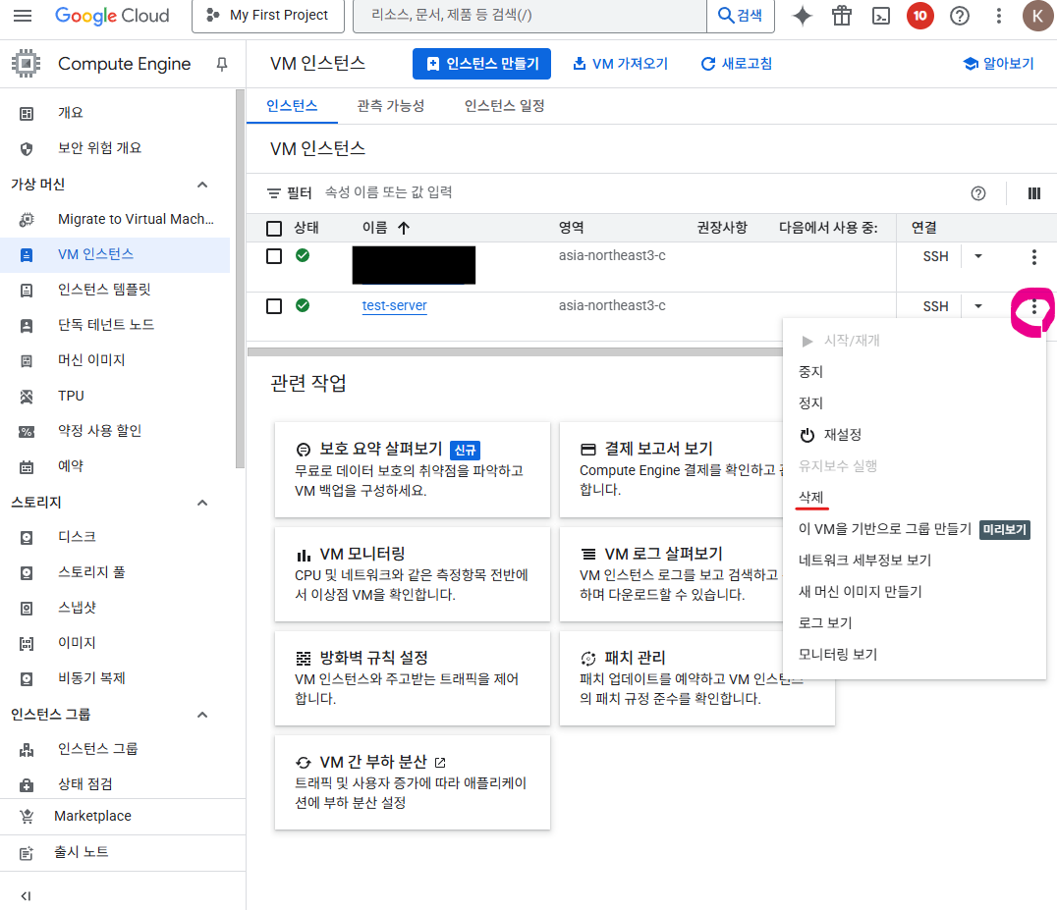The height and width of the screenshot is (910, 1057).
Task: Open the test-server instance link
Action: coord(394,306)
